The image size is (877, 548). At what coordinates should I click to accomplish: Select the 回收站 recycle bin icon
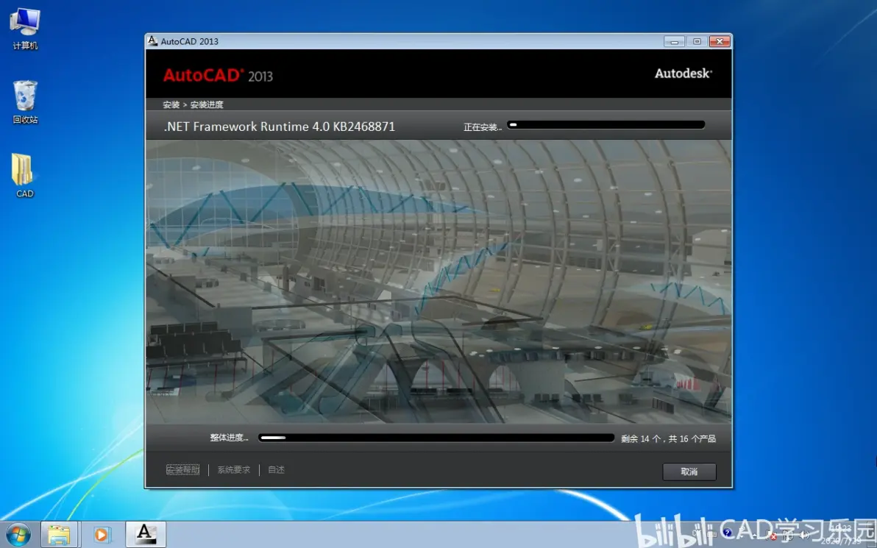pyautogui.click(x=25, y=102)
